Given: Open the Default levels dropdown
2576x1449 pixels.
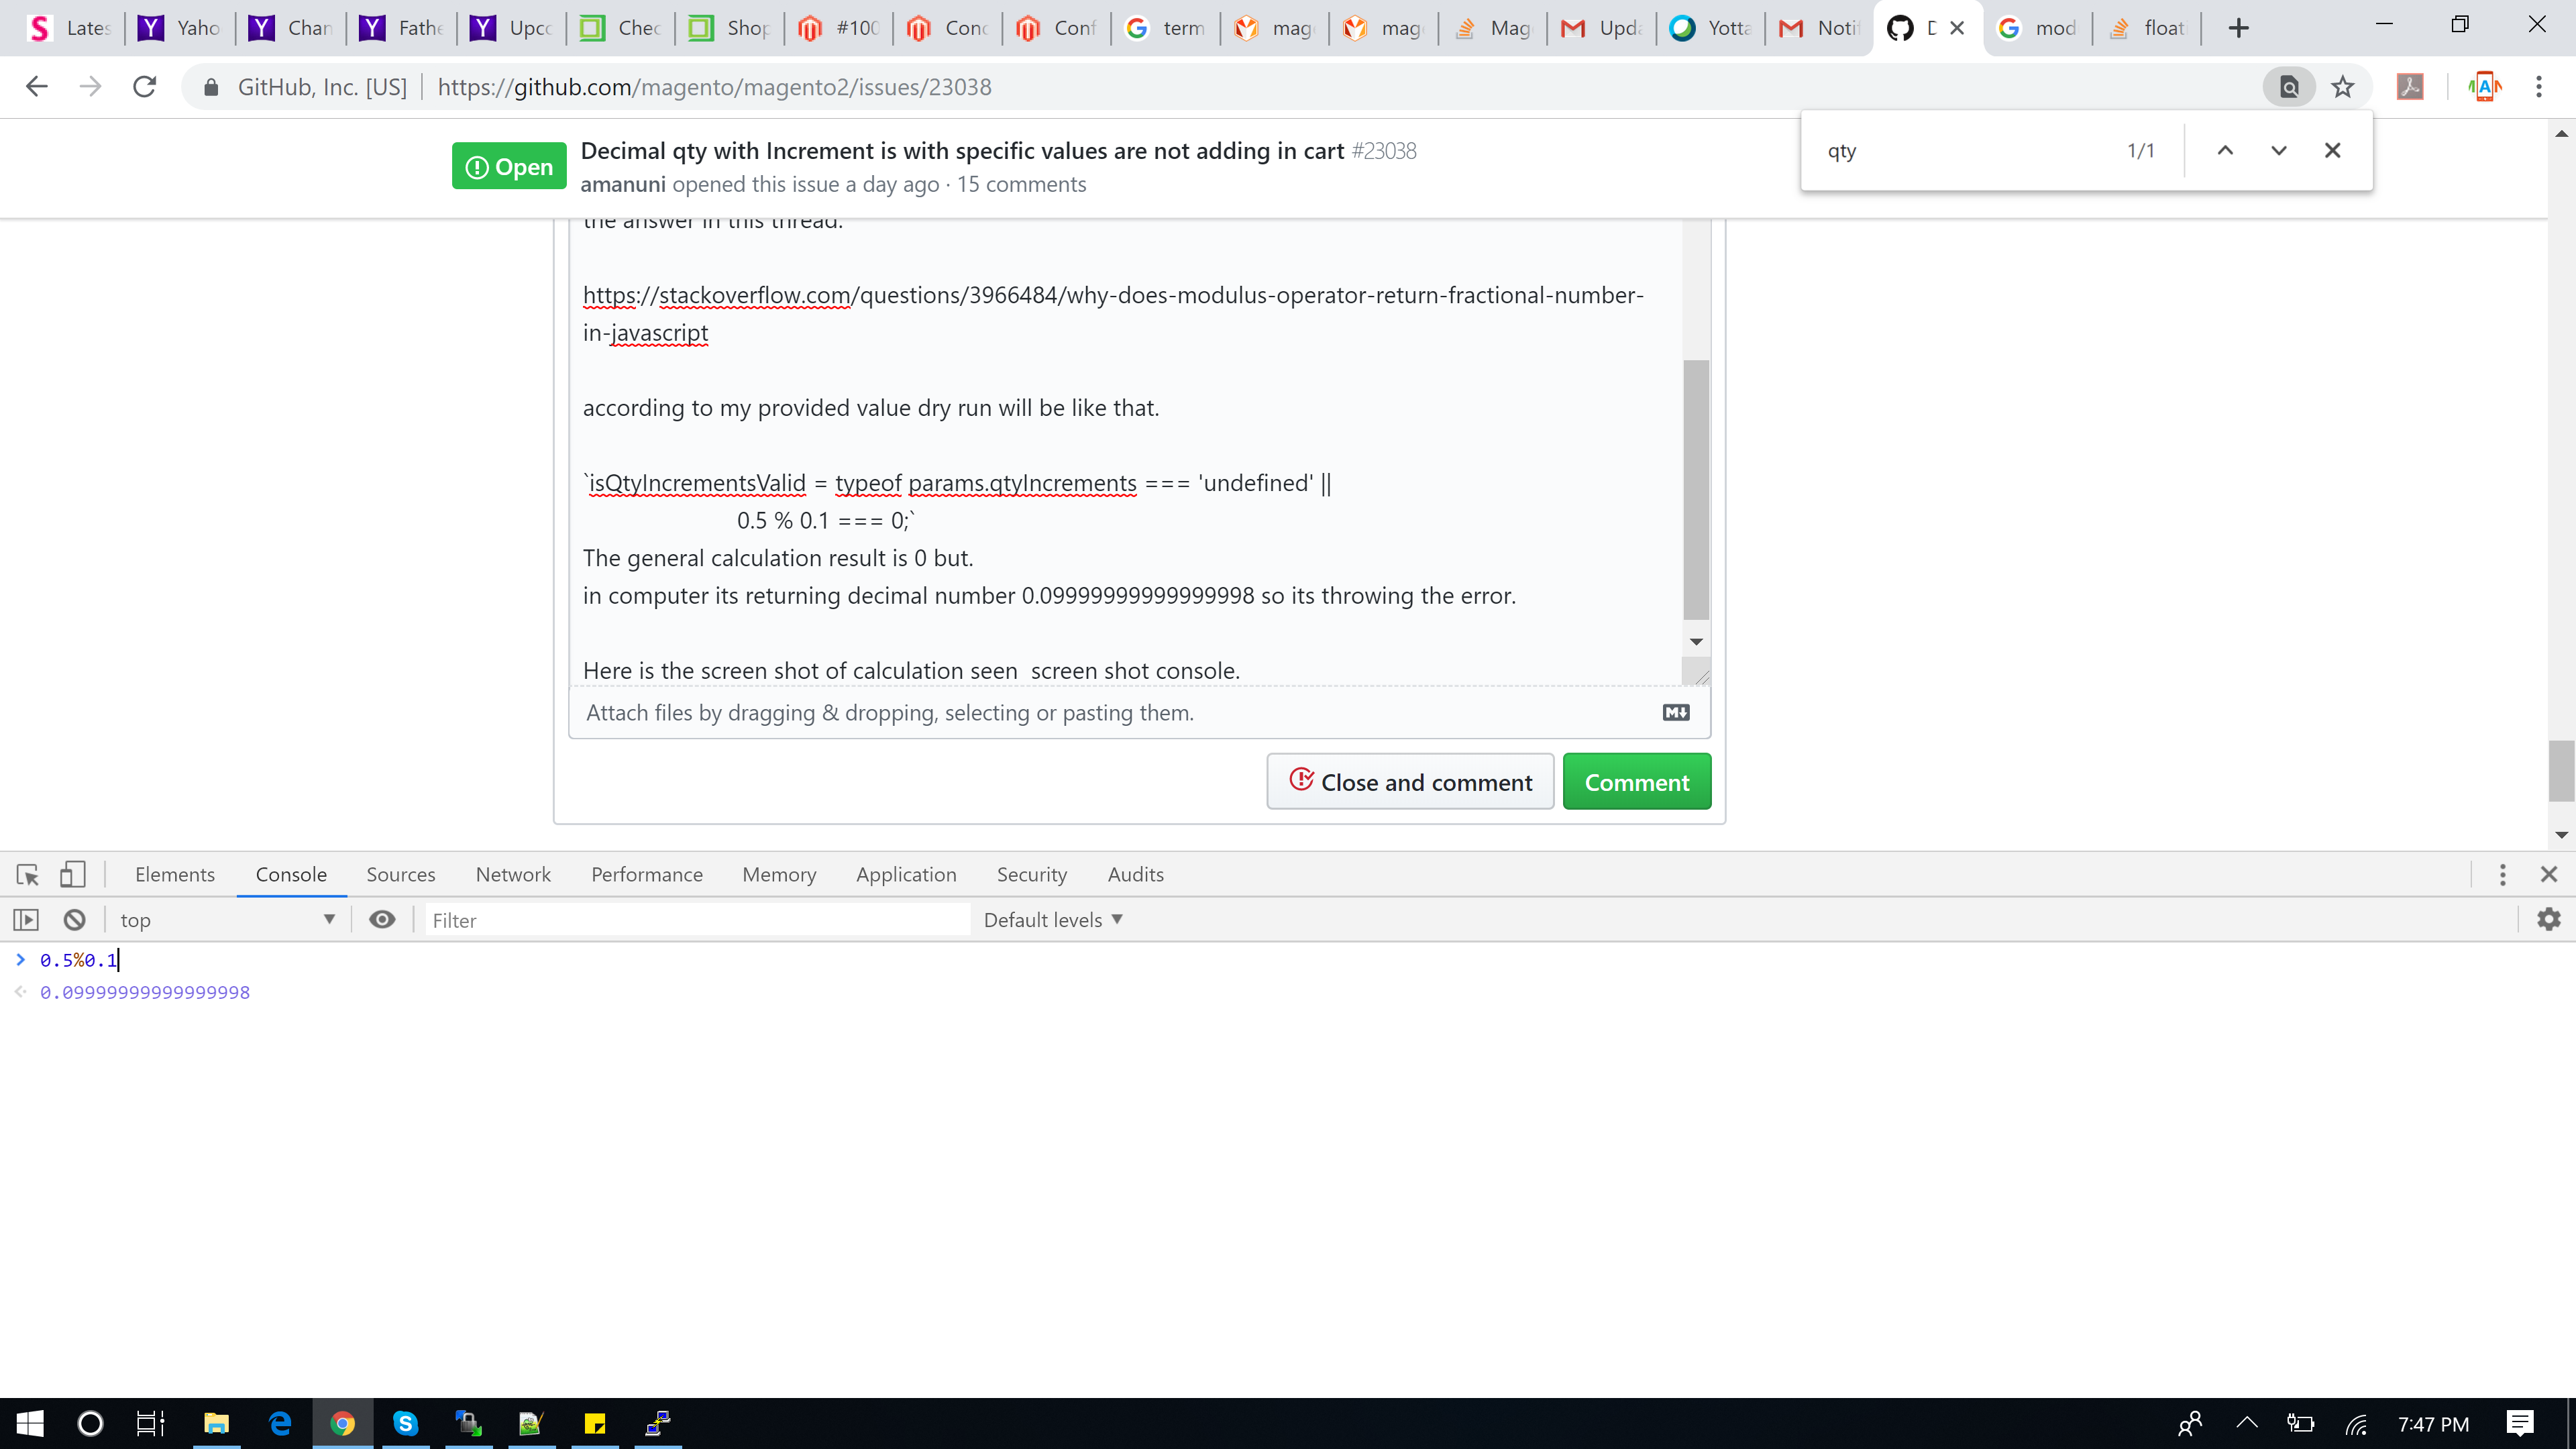Looking at the screenshot, I should (1052, 919).
